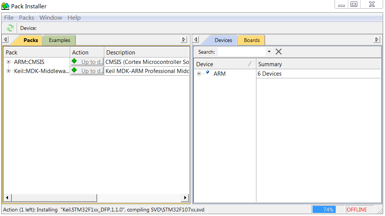The image size is (385, 216).
Task: Click green diamond icon in Keil::MDK-Middleware row
Action: click(74, 70)
